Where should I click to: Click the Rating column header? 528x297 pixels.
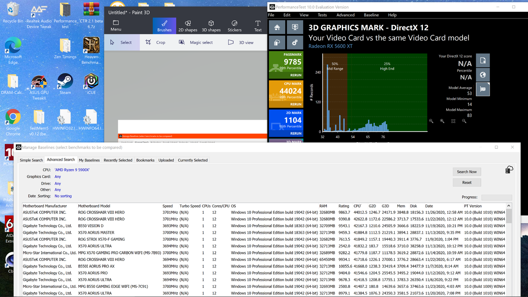pos(344,206)
